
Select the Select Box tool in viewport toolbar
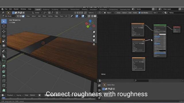pos(4,21)
